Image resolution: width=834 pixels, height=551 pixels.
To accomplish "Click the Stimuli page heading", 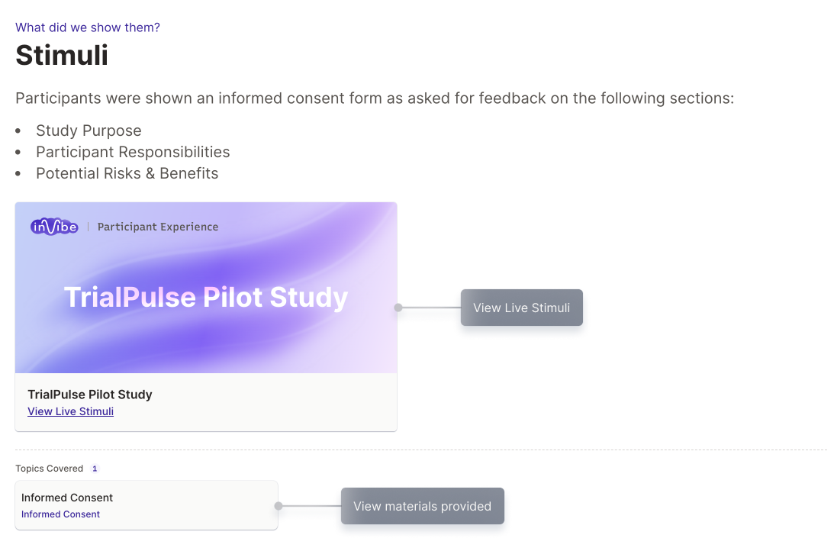I will 62,56.
